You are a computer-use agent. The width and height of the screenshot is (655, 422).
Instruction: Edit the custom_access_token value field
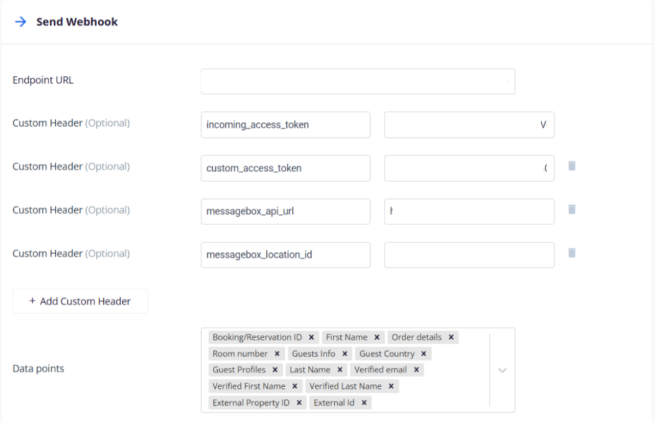tap(470, 168)
